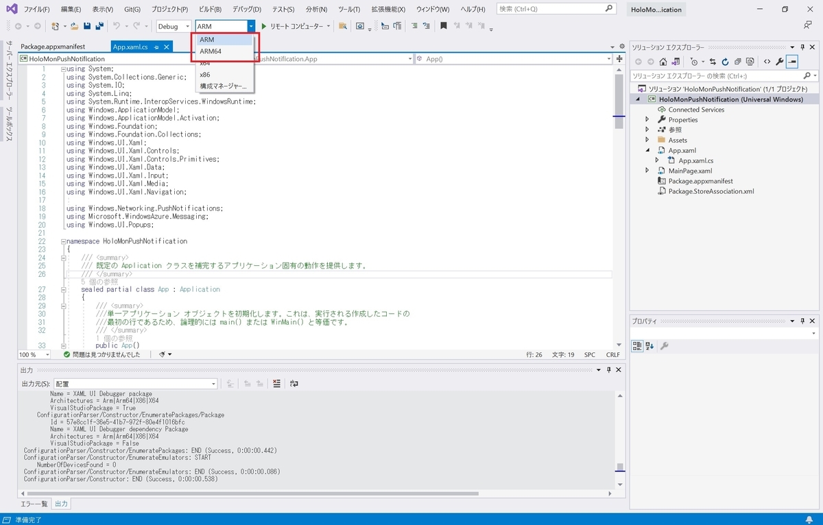
Task: Open the デバッグ(D) menu
Action: (x=246, y=10)
